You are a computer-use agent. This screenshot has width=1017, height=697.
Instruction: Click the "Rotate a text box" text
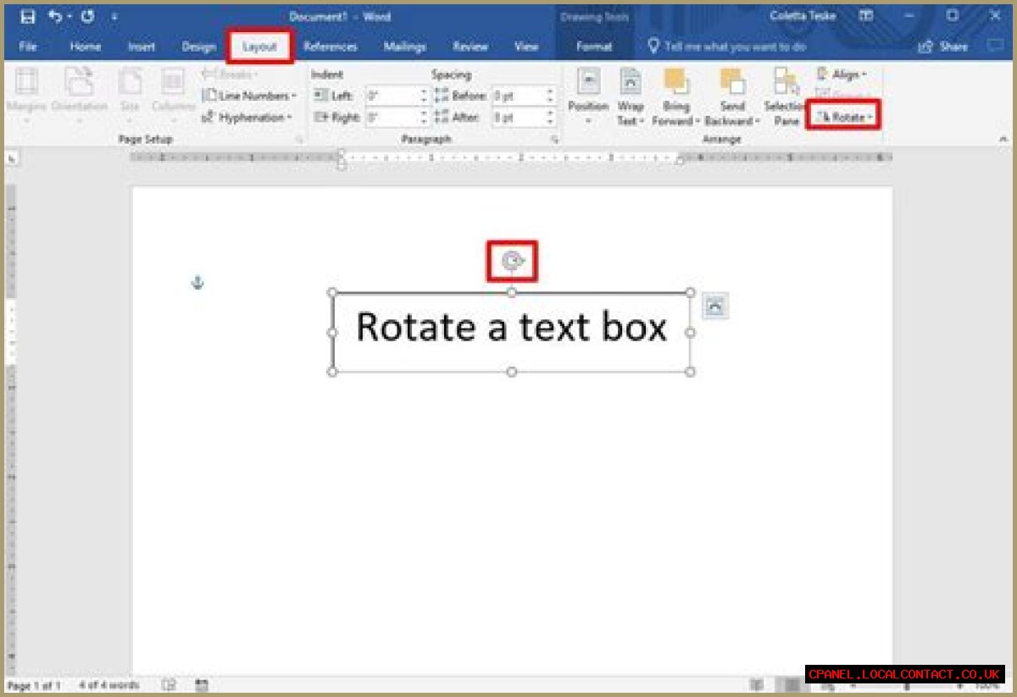click(x=511, y=327)
